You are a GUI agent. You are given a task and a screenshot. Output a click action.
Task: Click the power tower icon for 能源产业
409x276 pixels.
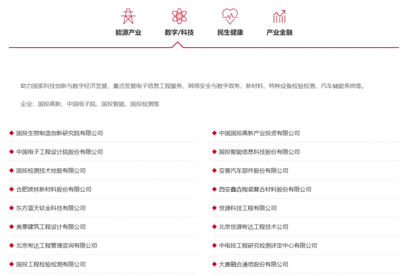pos(128,16)
